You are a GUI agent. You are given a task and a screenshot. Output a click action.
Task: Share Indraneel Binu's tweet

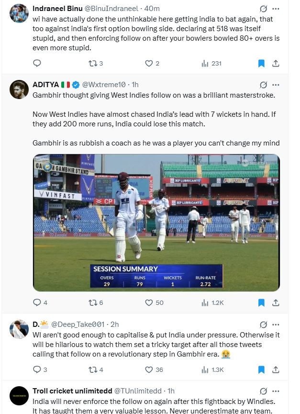click(x=276, y=63)
